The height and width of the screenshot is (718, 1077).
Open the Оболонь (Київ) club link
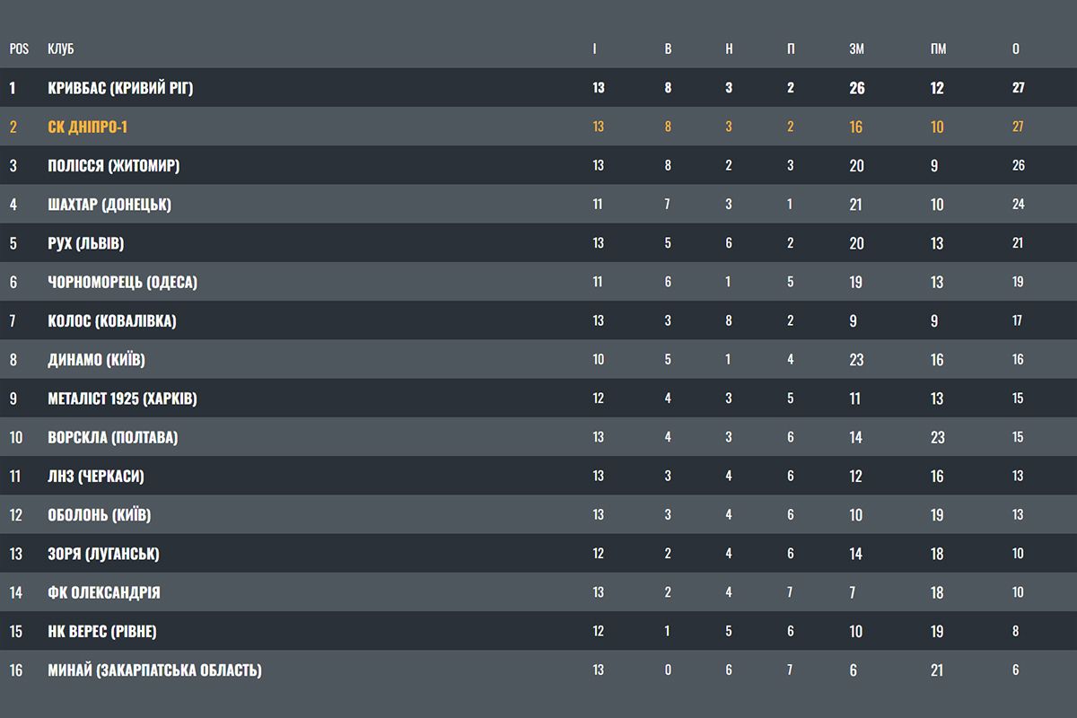[99, 515]
